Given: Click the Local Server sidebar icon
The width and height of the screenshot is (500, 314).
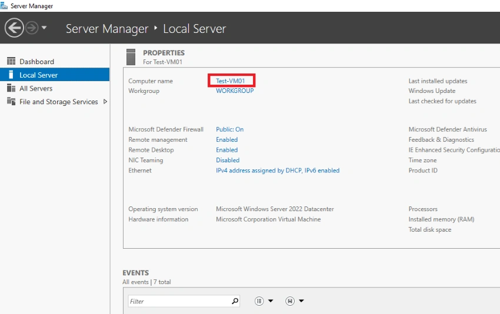Looking at the screenshot, I should coord(11,74).
